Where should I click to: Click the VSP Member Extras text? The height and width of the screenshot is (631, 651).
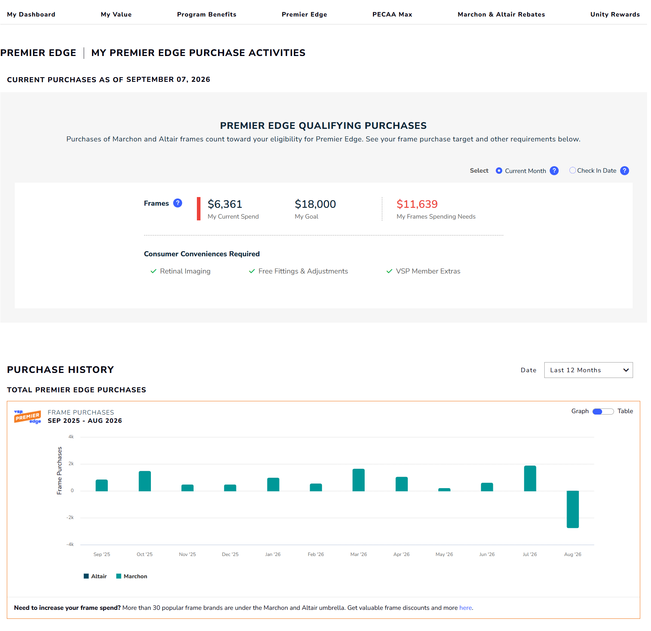[x=428, y=271]
